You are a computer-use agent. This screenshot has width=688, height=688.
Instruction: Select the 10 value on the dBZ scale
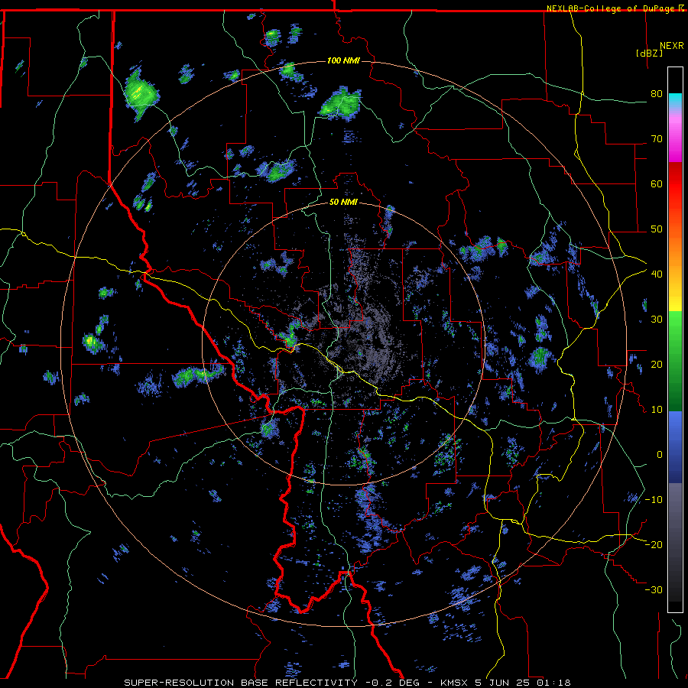pyautogui.click(x=657, y=410)
